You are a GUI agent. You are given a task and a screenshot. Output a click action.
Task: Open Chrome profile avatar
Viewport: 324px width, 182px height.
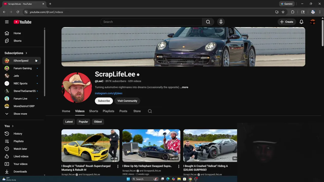pyautogui.click(x=313, y=12)
